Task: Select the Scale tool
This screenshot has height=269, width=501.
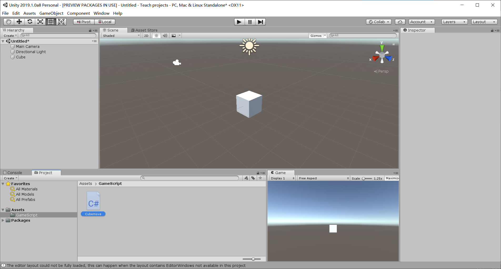Action: click(40, 22)
